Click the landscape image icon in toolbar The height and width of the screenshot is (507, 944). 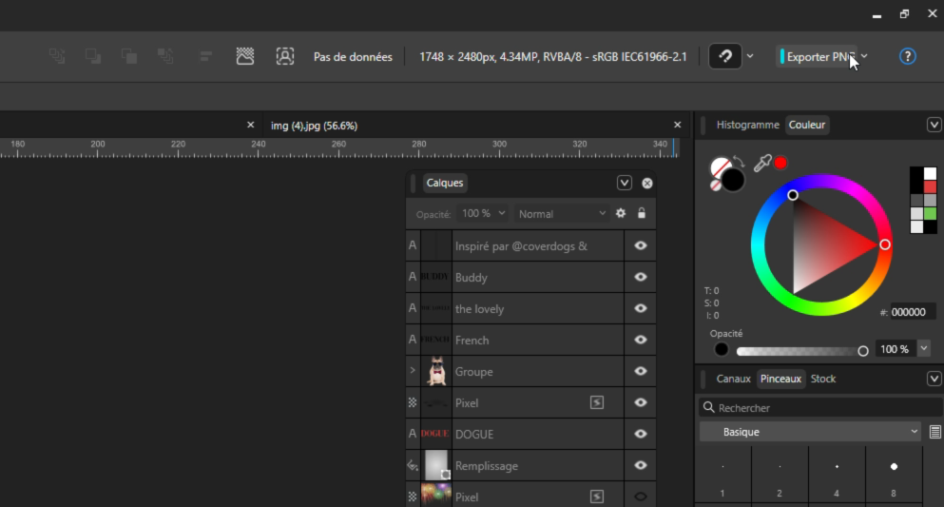coord(245,57)
